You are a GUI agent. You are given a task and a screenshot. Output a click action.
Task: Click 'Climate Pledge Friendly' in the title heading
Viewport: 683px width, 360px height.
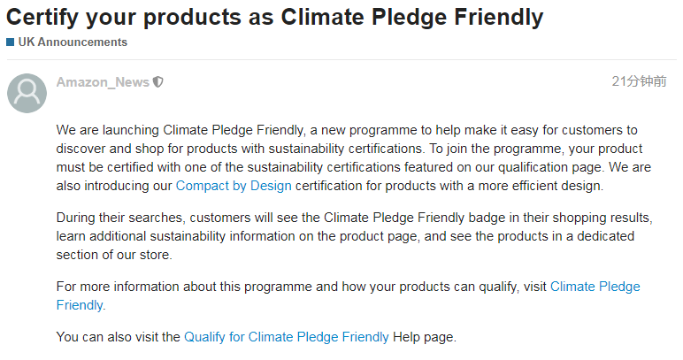pos(412,18)
